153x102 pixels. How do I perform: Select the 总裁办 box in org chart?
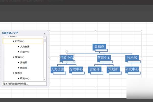(x=99, y=46)
